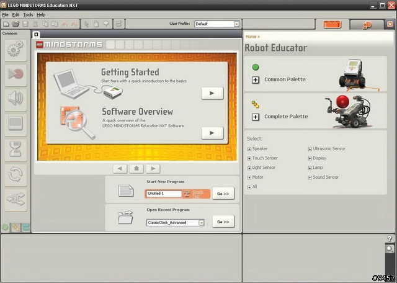Click Go next to Open Recent Program
397x283 pixels.
[223, 222]
